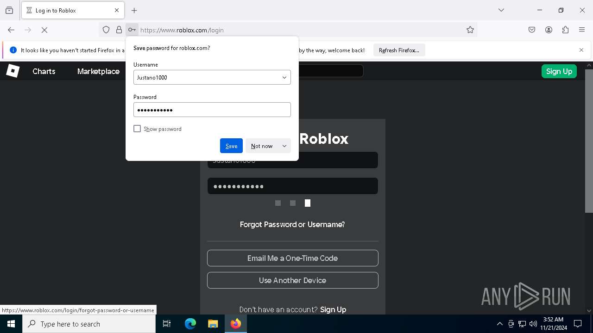Click the green Sign Up button

(559, 71)
